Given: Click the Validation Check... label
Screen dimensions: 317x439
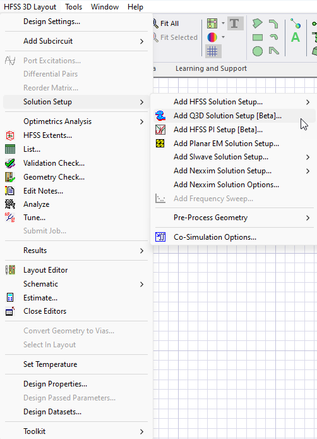Looking at the screenshot, I should tap(54, 163).
